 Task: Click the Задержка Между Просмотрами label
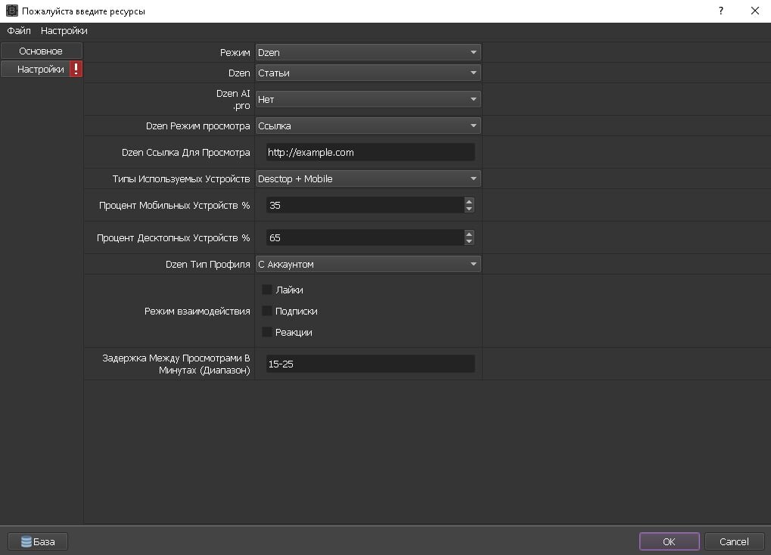pyautogui.click(x=176, y=364)
